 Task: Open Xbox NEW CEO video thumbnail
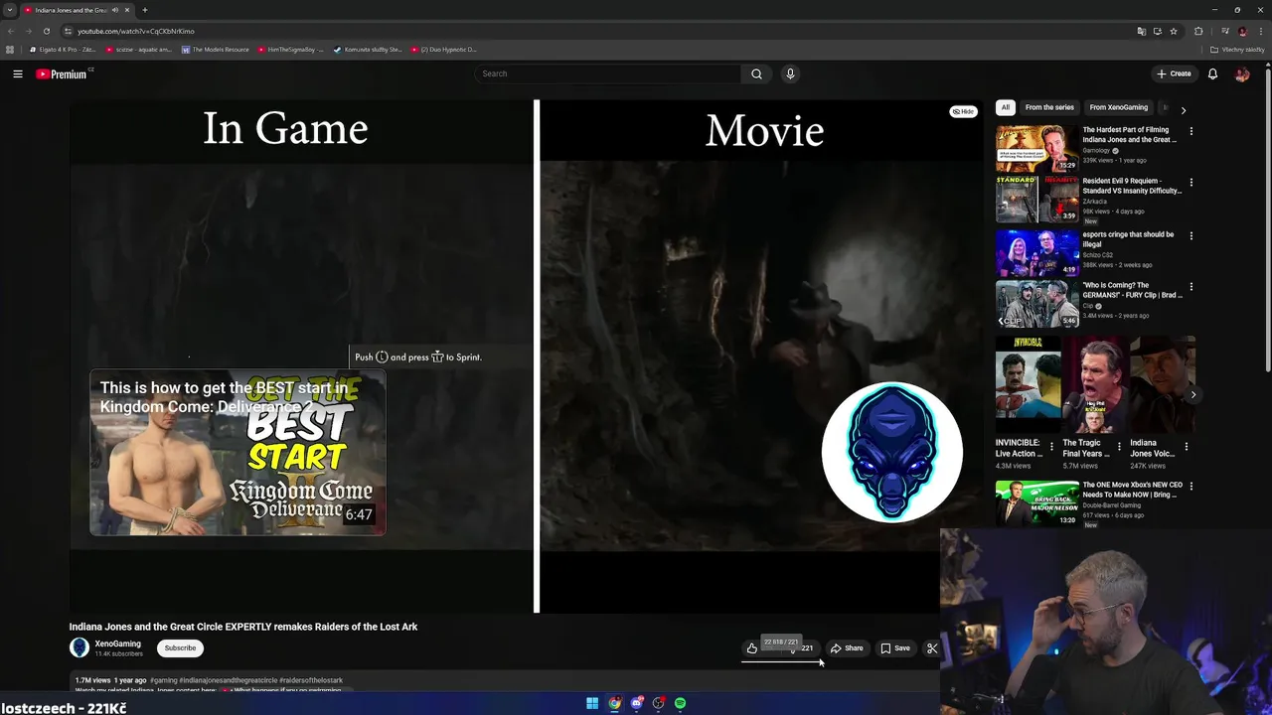pos(1036,503)
